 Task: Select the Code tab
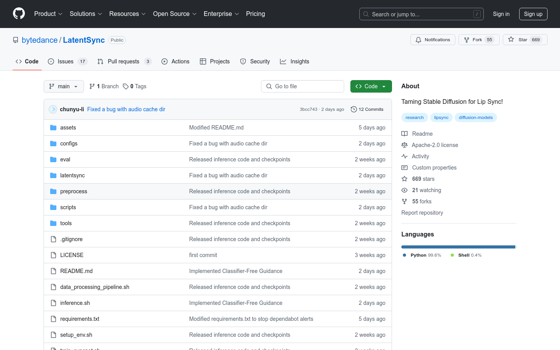27,61
